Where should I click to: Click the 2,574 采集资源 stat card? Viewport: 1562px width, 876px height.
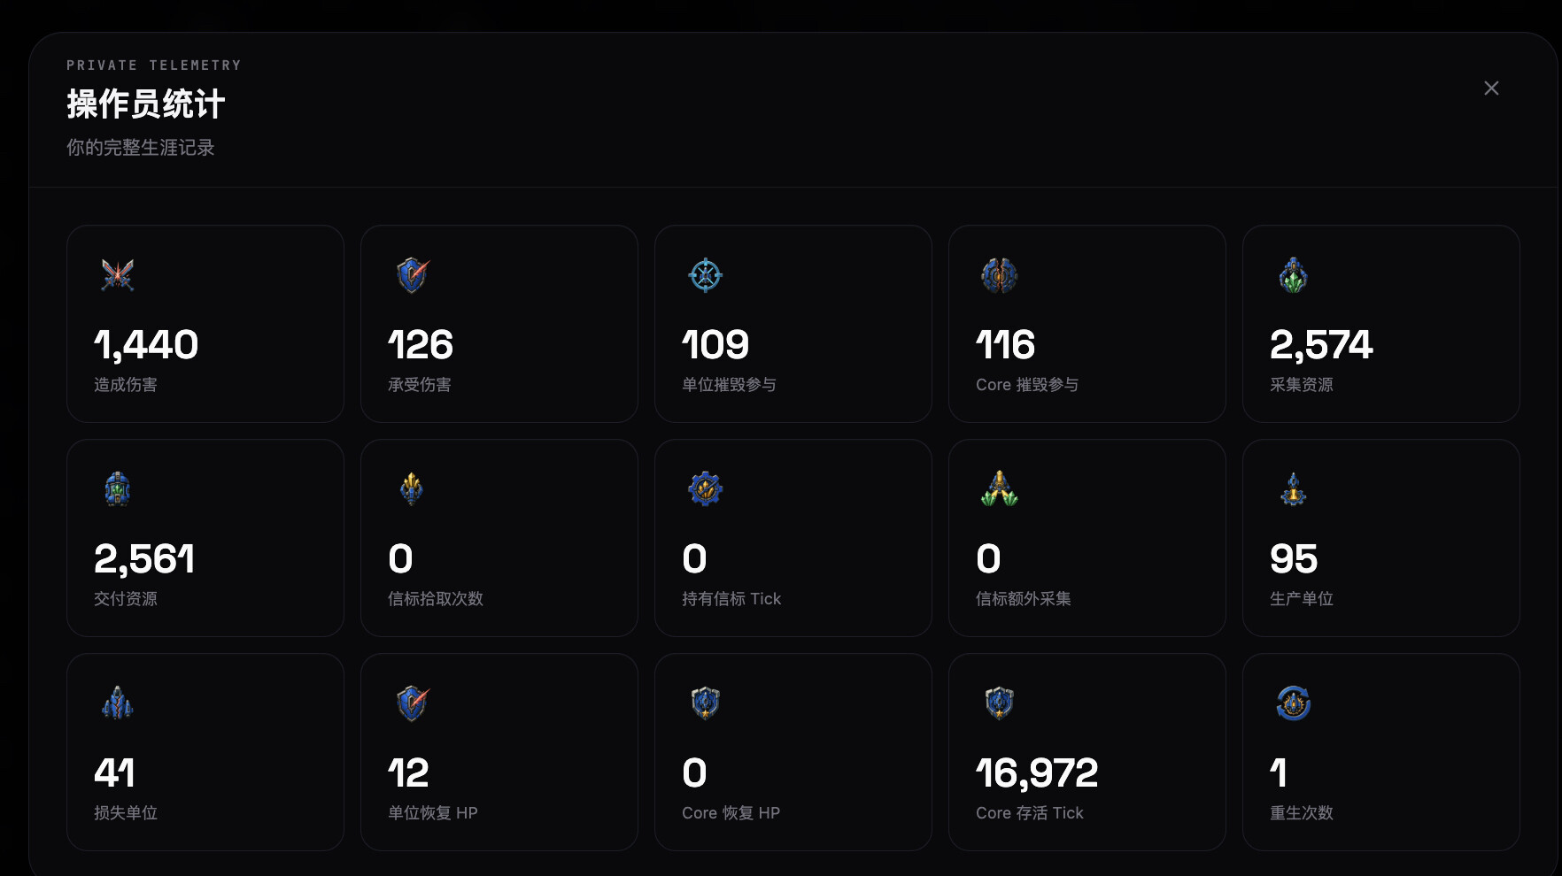pos(1380,324)
